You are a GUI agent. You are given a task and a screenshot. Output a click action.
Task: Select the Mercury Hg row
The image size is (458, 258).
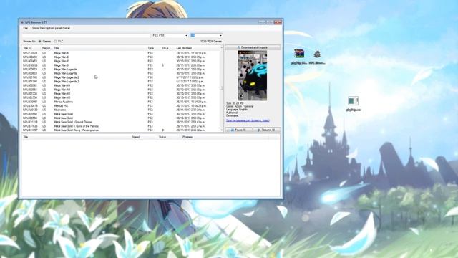(121, 106)
